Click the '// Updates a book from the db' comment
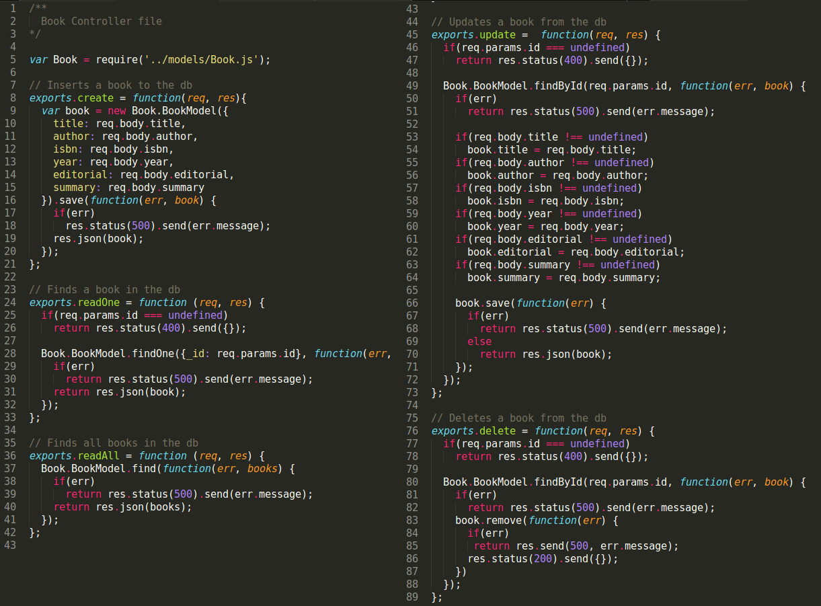 [x=518, y=22]
